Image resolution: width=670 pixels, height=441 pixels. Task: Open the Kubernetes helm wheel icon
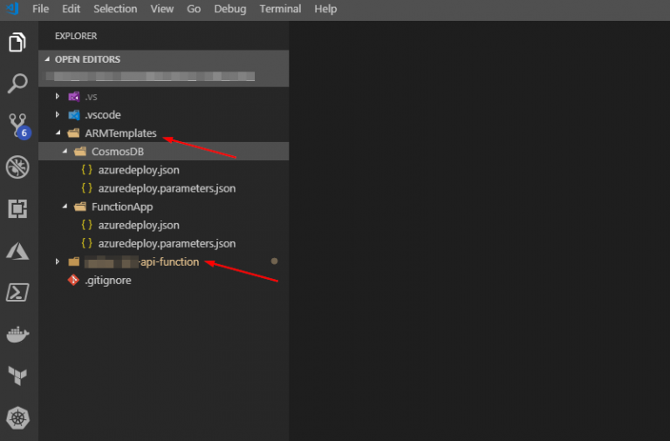coord(17,418)
